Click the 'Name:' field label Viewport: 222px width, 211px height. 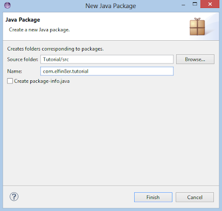[x=15, y=71]
